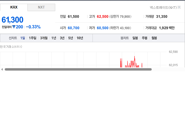Click the horizontal scrollbar thumb
The image size is (185, 130).
coord(78,70)
